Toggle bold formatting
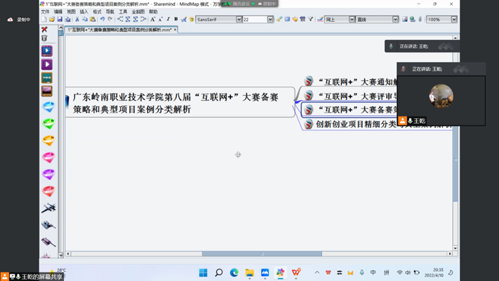The width and height of the screenshot is (499, 281). pos(176,19)
